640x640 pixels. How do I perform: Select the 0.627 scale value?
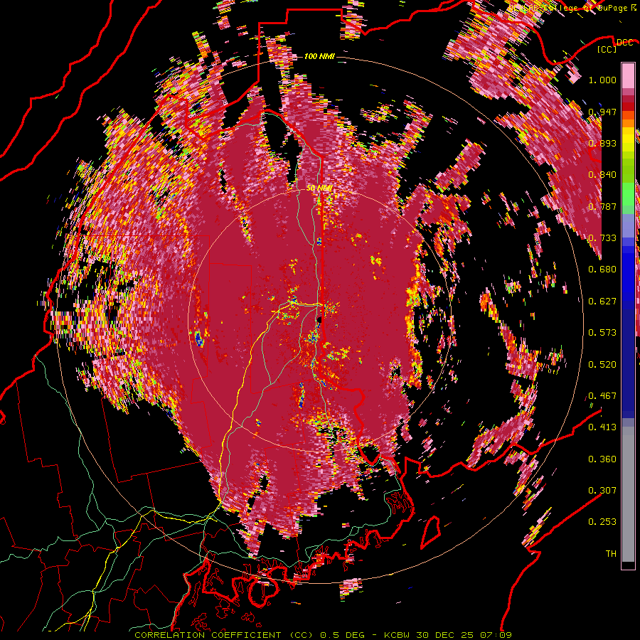pyautogui.click(x=602, y=302)
